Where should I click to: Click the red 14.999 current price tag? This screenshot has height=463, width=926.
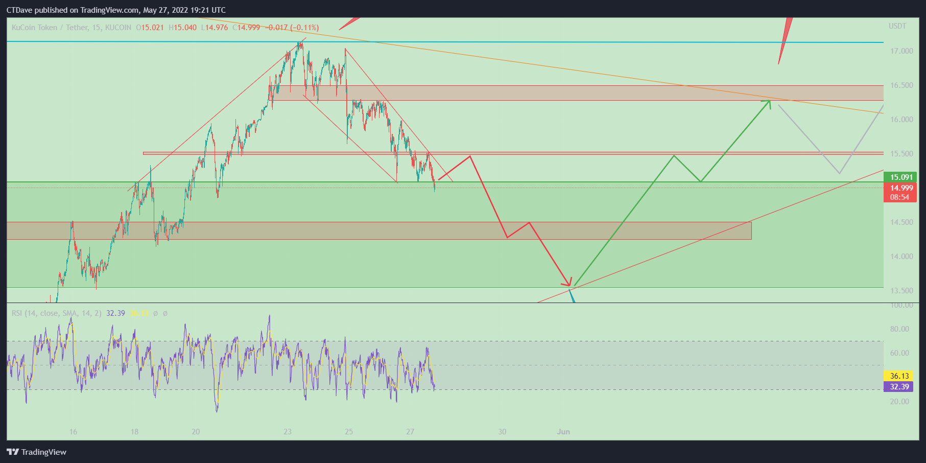click(x=900, y=188)
